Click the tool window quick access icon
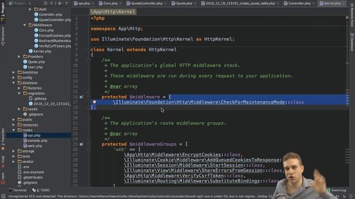This screenshot has height=199, width=355. (3, 196)
